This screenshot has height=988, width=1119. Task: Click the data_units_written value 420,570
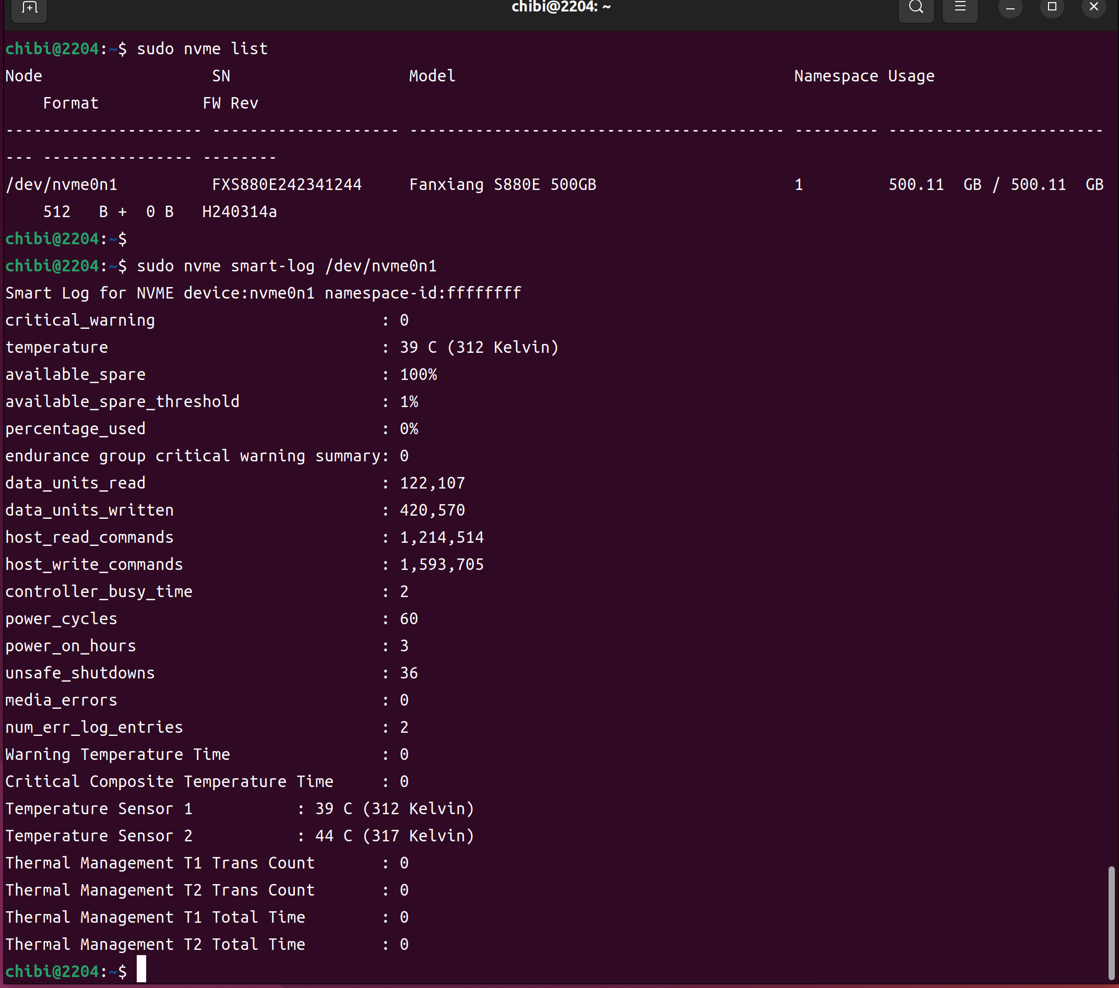point(432,510)
